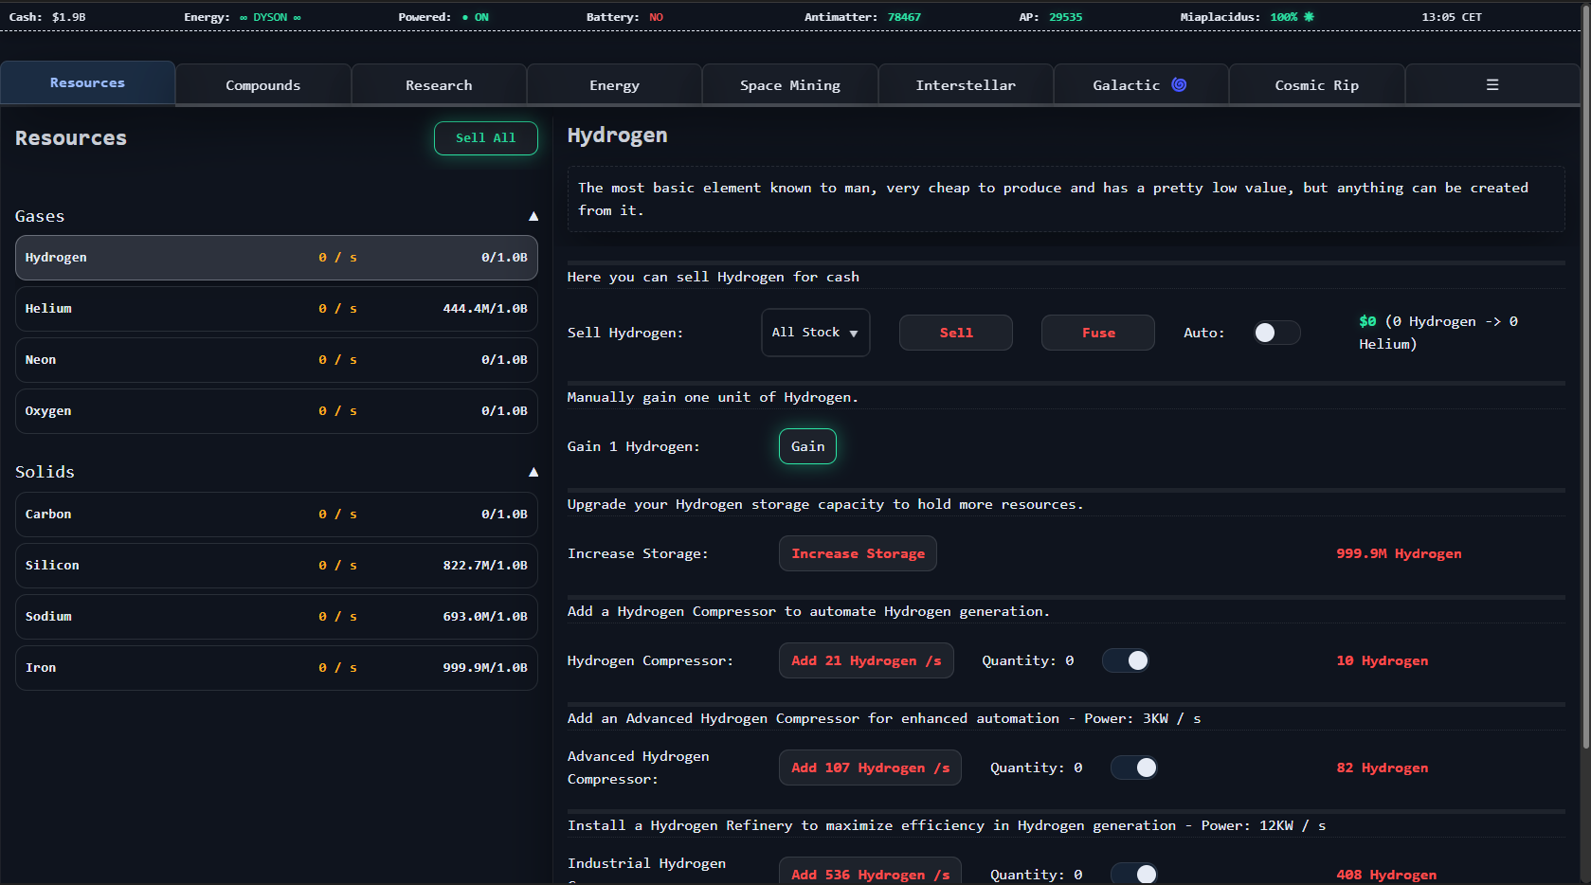Click the red Sell button
This screenshot has width=1591, height=885.
956,333
